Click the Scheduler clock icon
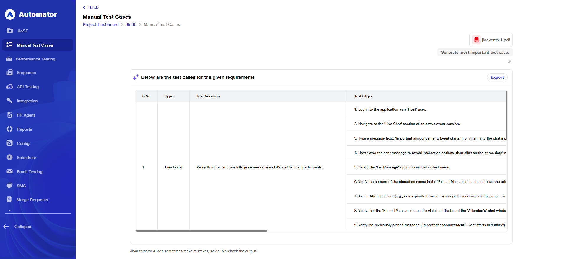The width and height of the screenshot is (567, 259). [9, 157]
